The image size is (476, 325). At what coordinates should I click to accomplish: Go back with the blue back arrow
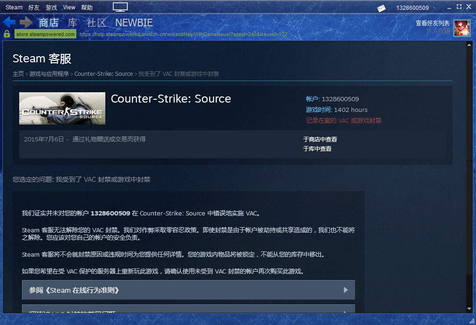[9, 22]
